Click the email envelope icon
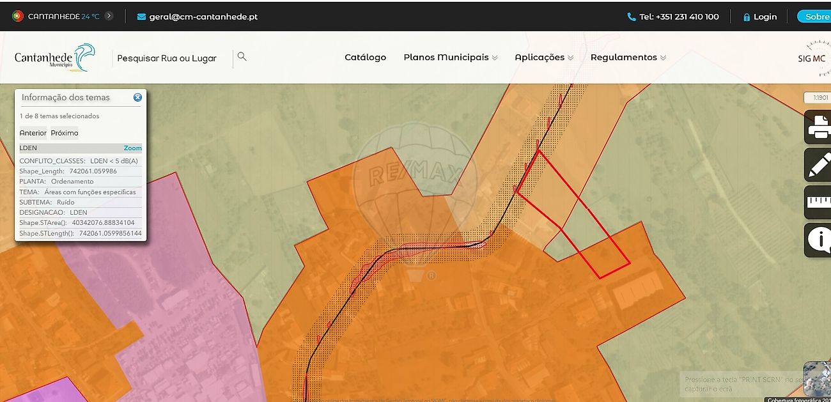 (141, 17)
